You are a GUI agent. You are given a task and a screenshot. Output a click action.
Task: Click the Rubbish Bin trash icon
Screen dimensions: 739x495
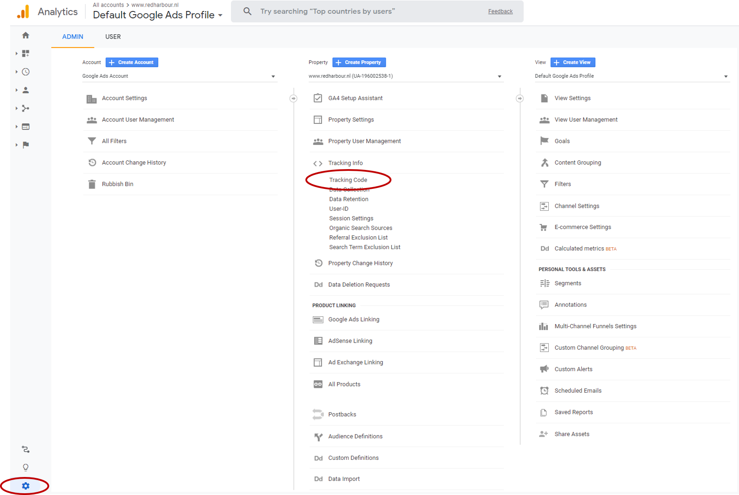(x=91, y=184)
